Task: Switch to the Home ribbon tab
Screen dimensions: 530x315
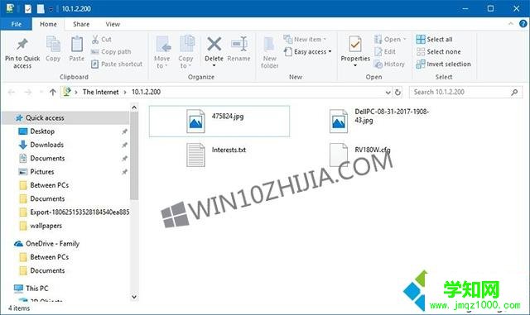Action: 48,24
